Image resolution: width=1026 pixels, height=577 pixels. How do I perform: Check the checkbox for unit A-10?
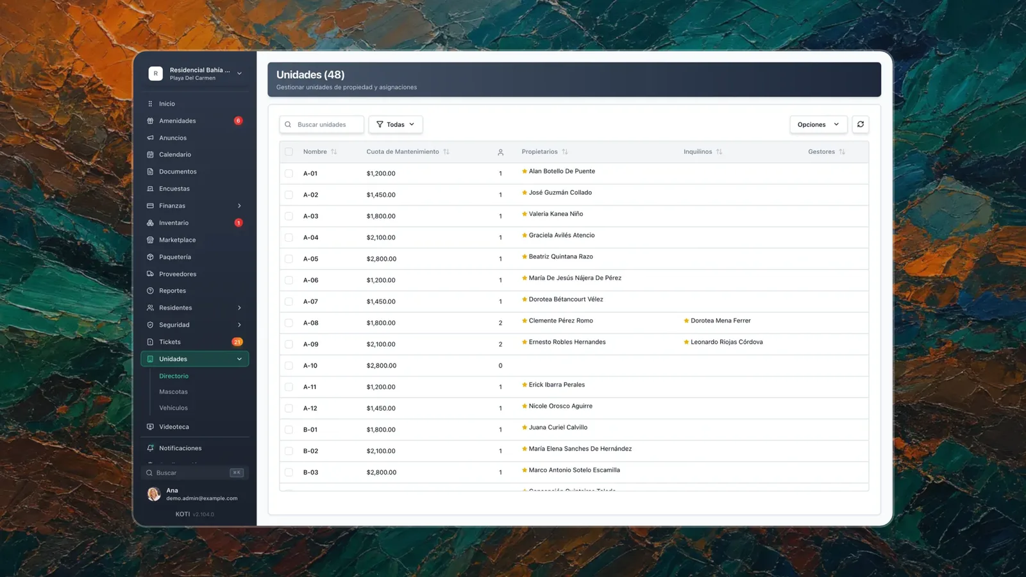289,365
